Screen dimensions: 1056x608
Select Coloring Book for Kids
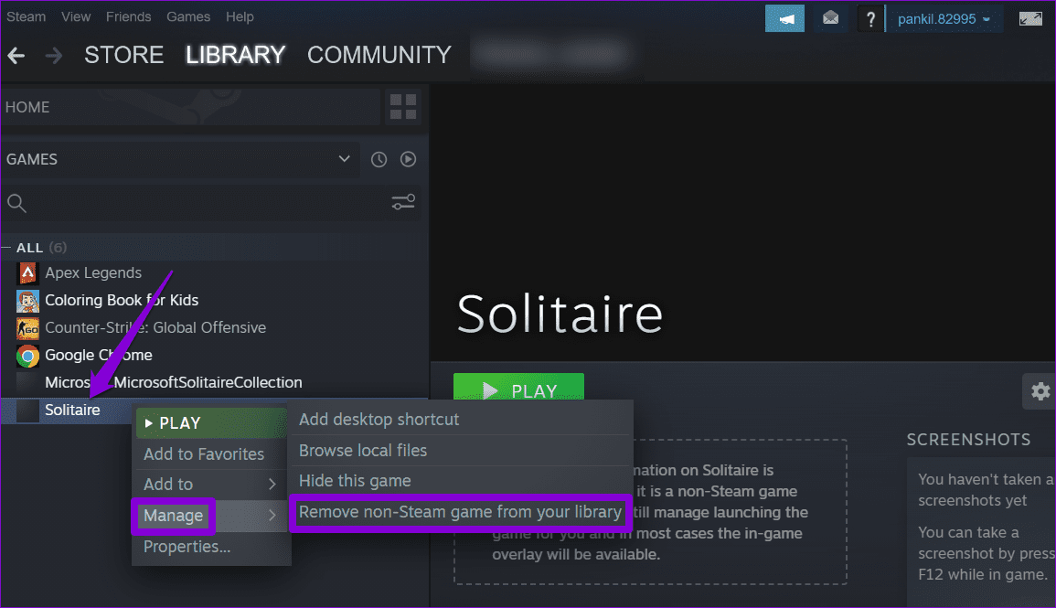pos(122,300)
